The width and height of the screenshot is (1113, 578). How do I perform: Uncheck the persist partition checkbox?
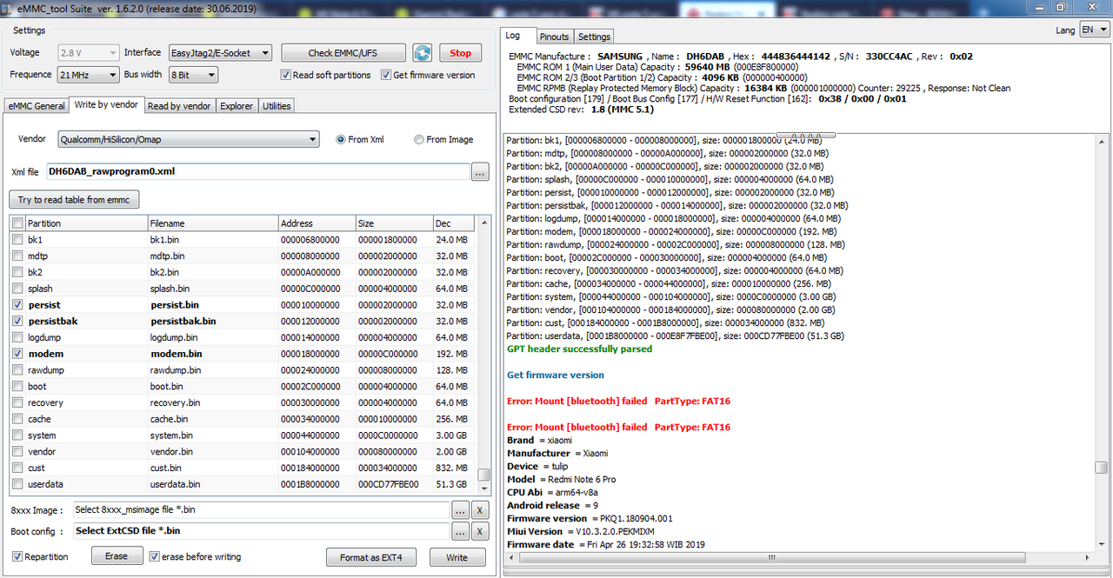coord(18,305)
